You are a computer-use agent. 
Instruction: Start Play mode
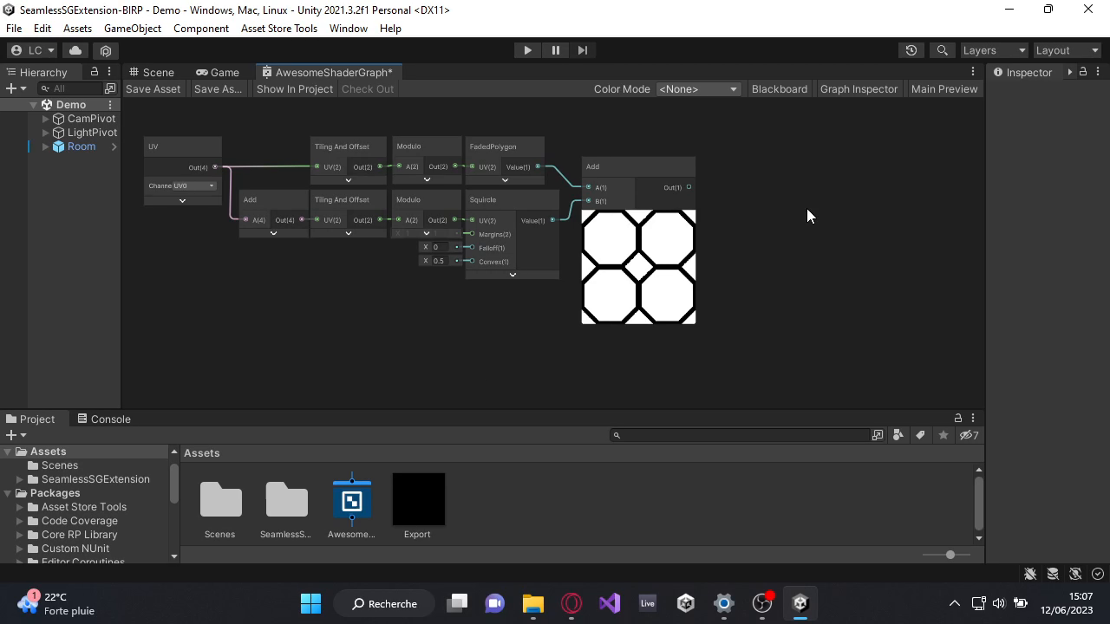point(527,50)
